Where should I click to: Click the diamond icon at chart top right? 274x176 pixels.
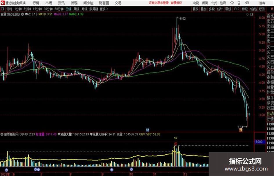(247, 14)
